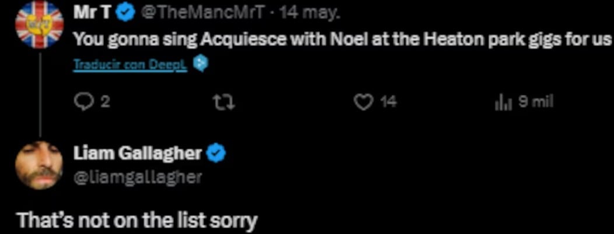This screenshot has width=614, height=234.
Task: Click the Mr T display name
Action: 92,13
